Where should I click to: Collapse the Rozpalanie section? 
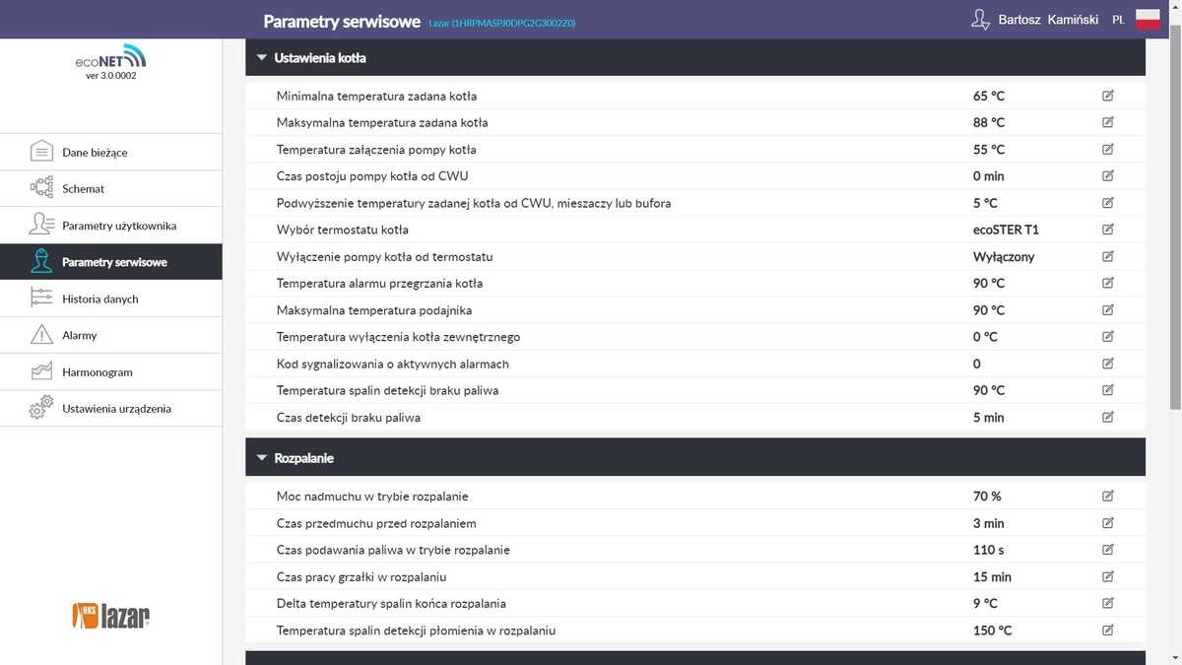(x=262, y=458)
